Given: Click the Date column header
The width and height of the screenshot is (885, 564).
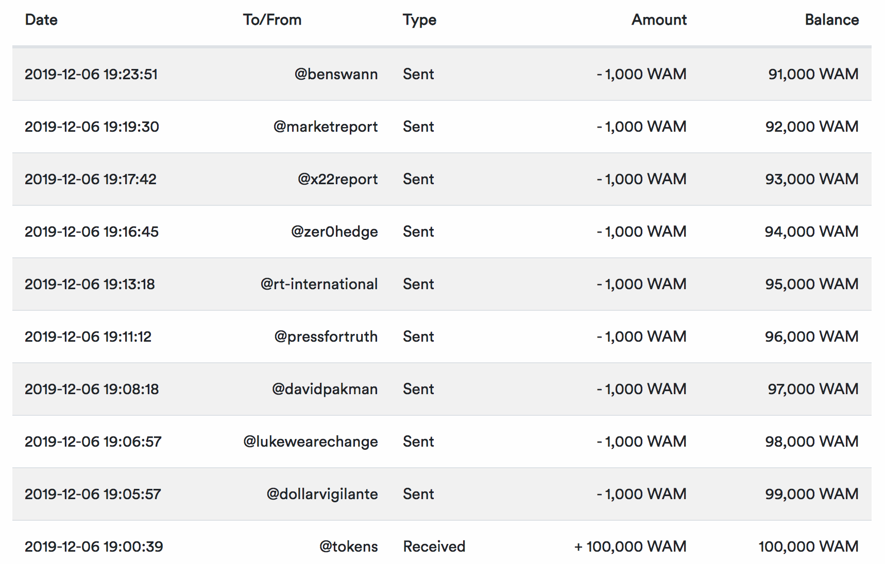Looking at the screenshot, I should (x=41, y=20).
